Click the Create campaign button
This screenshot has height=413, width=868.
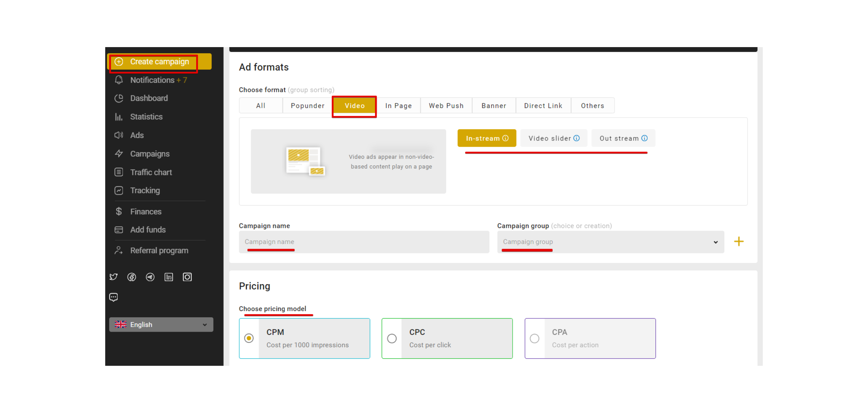(159, 62)
